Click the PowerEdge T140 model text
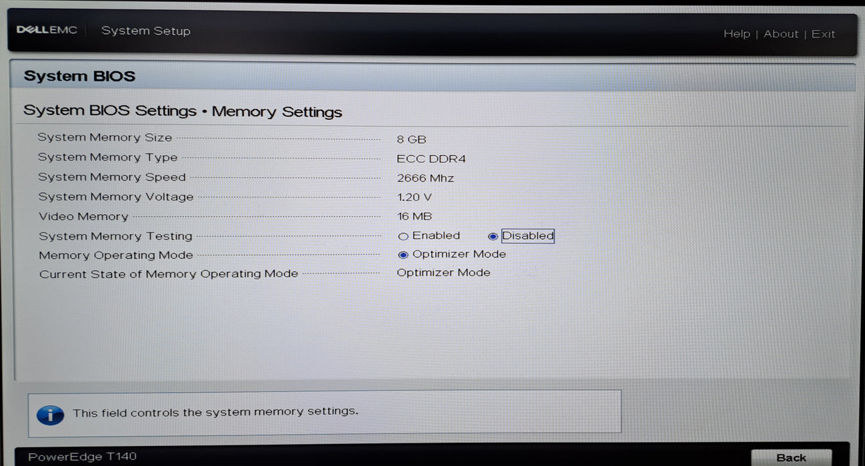 (x=82, y=457)
